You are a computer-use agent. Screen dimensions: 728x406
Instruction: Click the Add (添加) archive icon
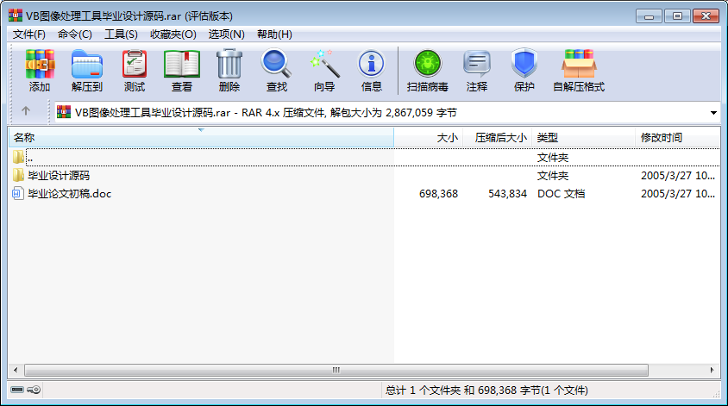tap(40, 71)
